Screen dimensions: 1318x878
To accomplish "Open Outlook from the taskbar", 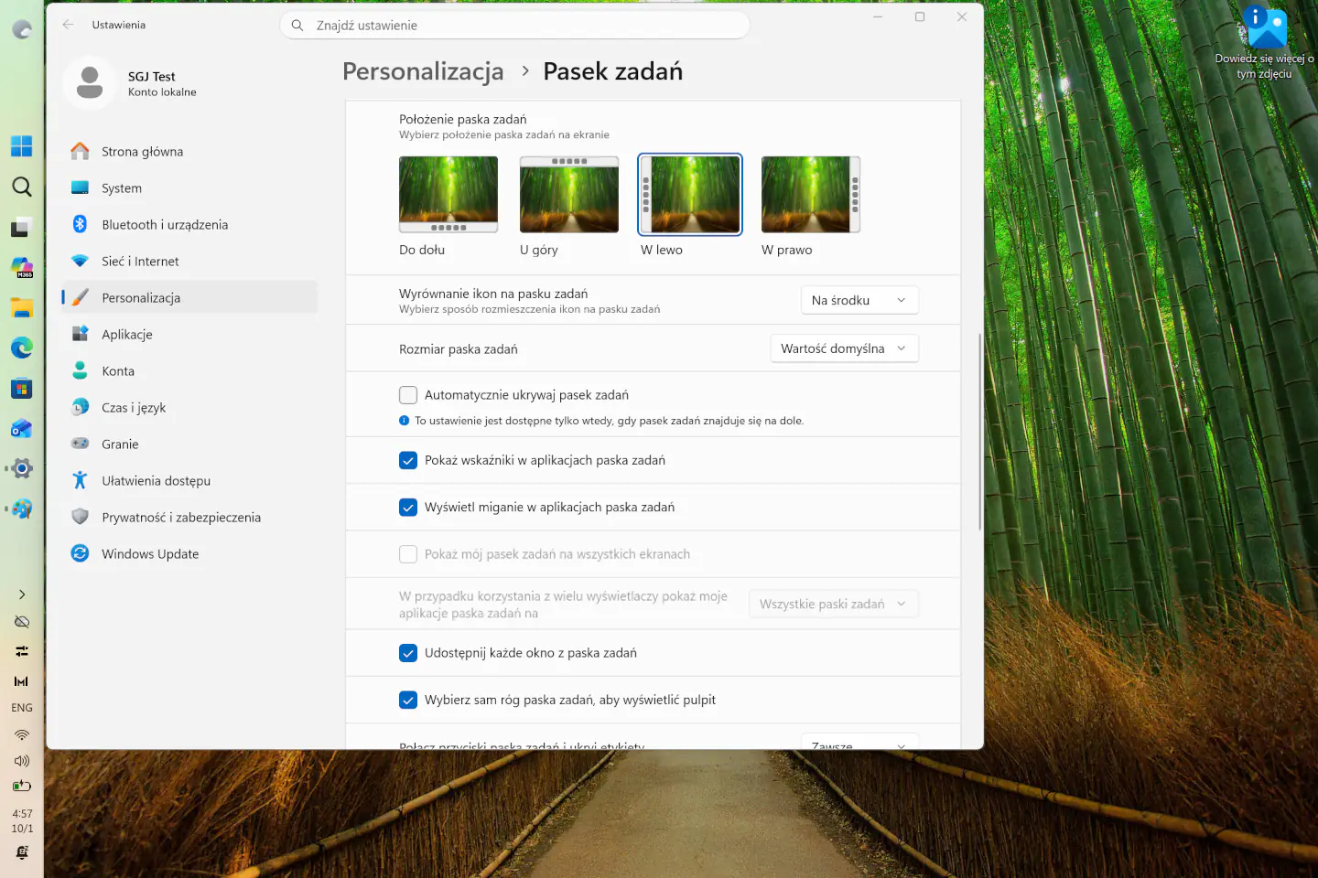I will (22, 428).
